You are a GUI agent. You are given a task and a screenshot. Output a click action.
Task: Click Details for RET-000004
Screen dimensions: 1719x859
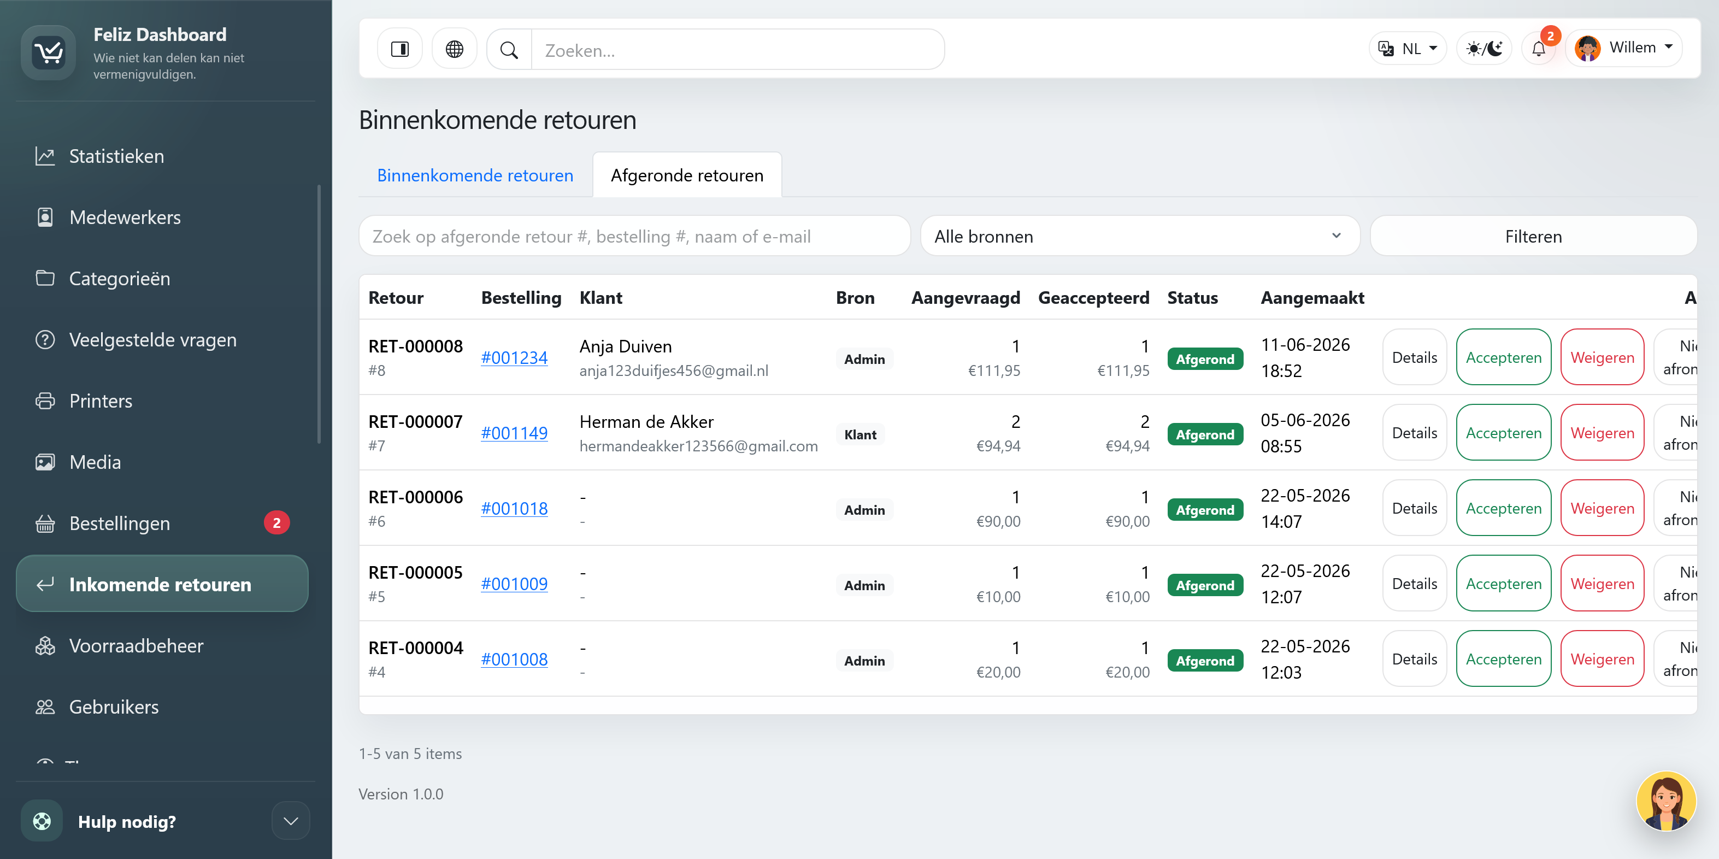coord(1414,659)
